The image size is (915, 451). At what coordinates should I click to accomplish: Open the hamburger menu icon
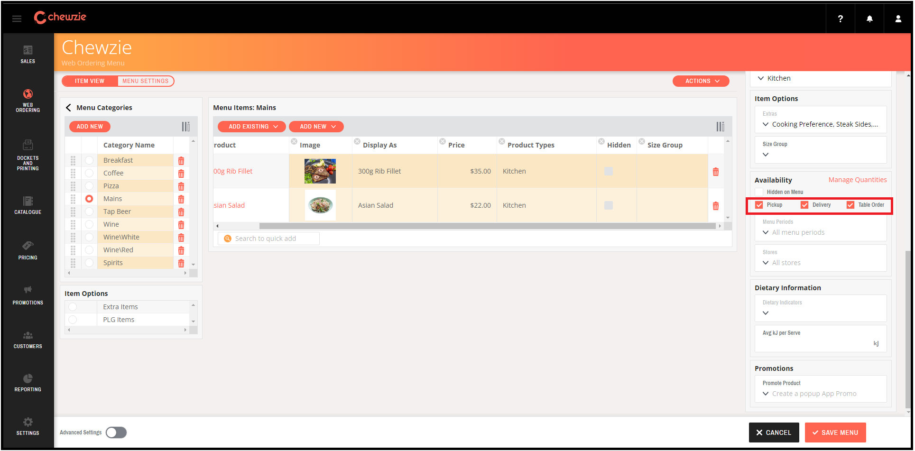[17, 18]
